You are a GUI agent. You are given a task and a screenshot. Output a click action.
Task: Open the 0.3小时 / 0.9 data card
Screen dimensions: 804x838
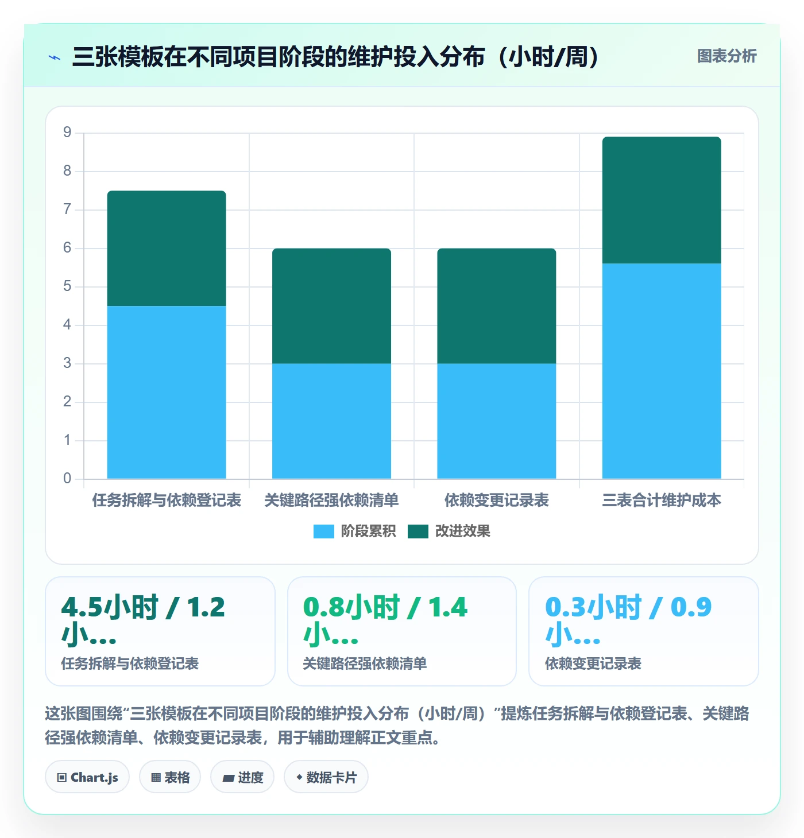coord(644,631)
